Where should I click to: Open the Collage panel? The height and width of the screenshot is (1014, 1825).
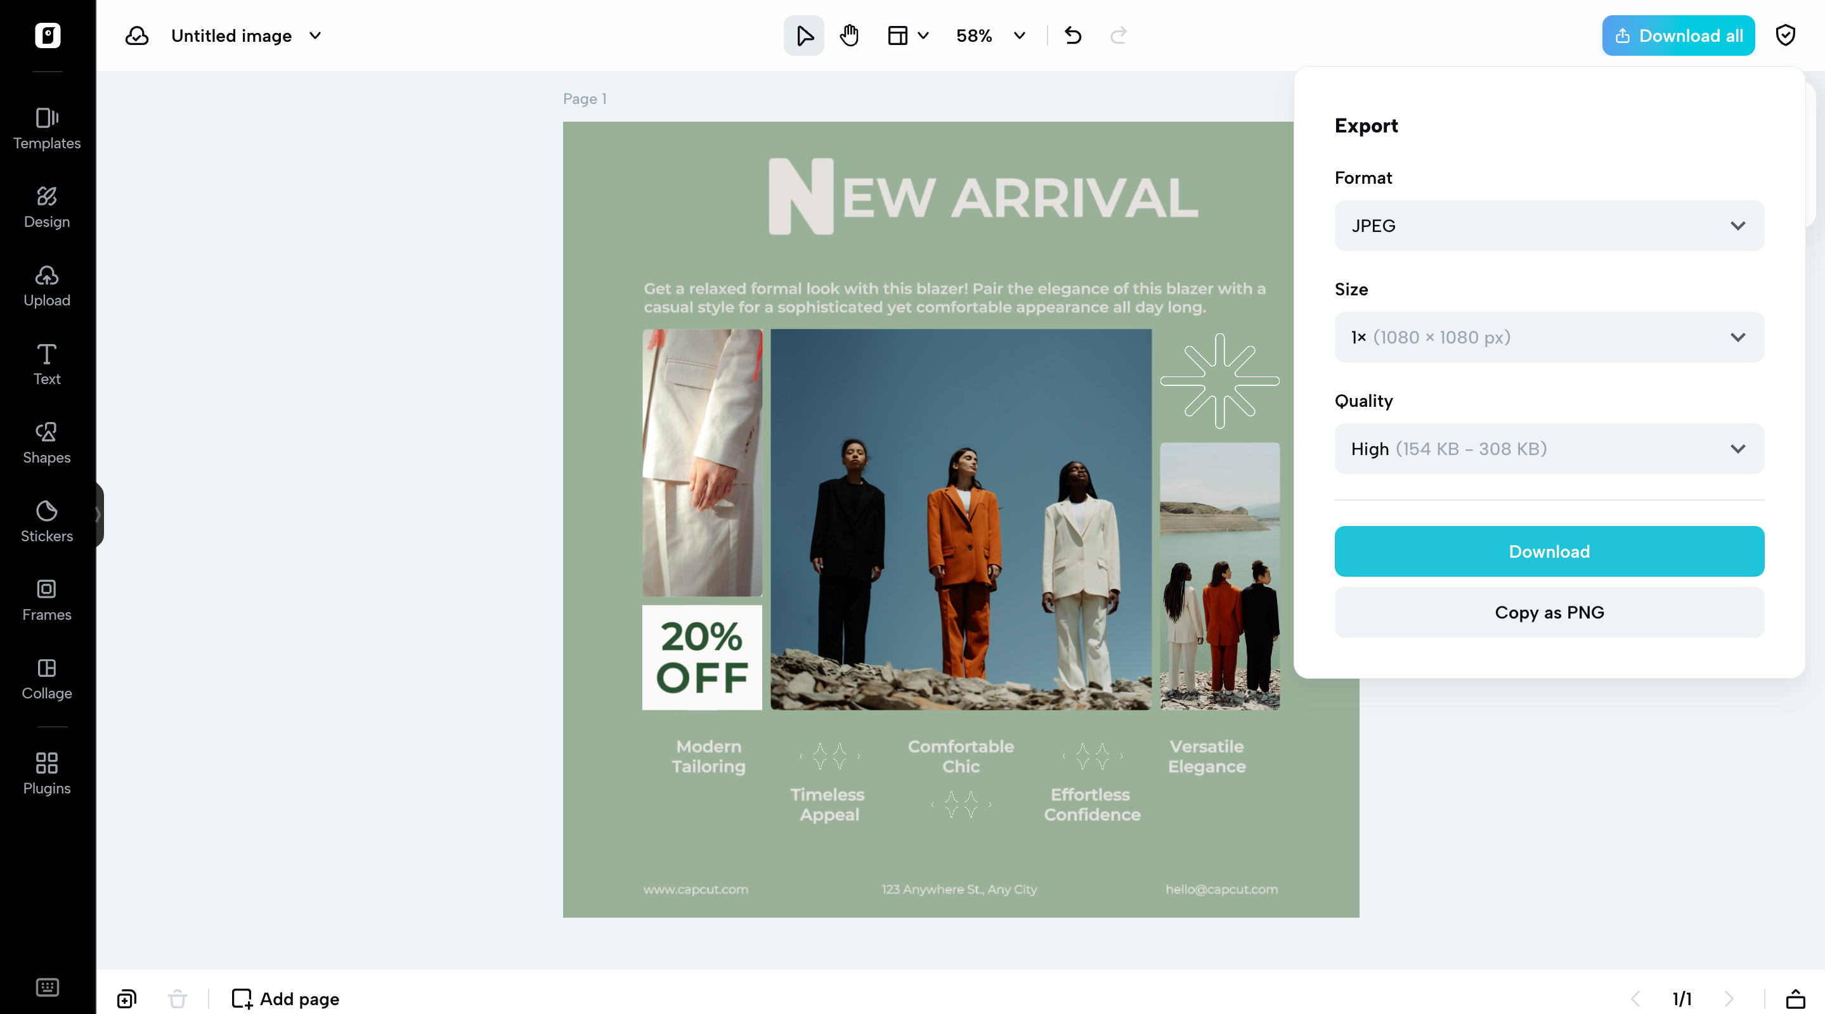tap(47, 679)
